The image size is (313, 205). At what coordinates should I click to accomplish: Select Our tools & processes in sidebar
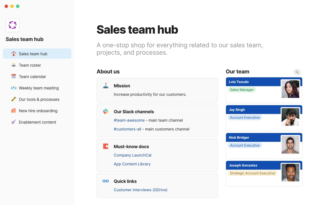pyautogui.click(x=39, y=99)
